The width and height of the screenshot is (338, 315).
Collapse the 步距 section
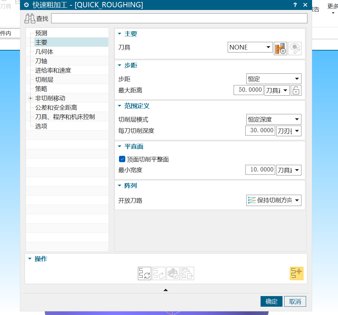(120, 65)
